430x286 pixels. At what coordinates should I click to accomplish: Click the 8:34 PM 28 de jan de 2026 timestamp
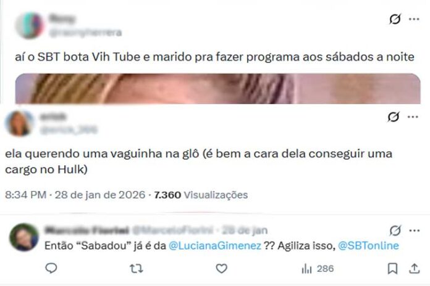pos(75,195)
